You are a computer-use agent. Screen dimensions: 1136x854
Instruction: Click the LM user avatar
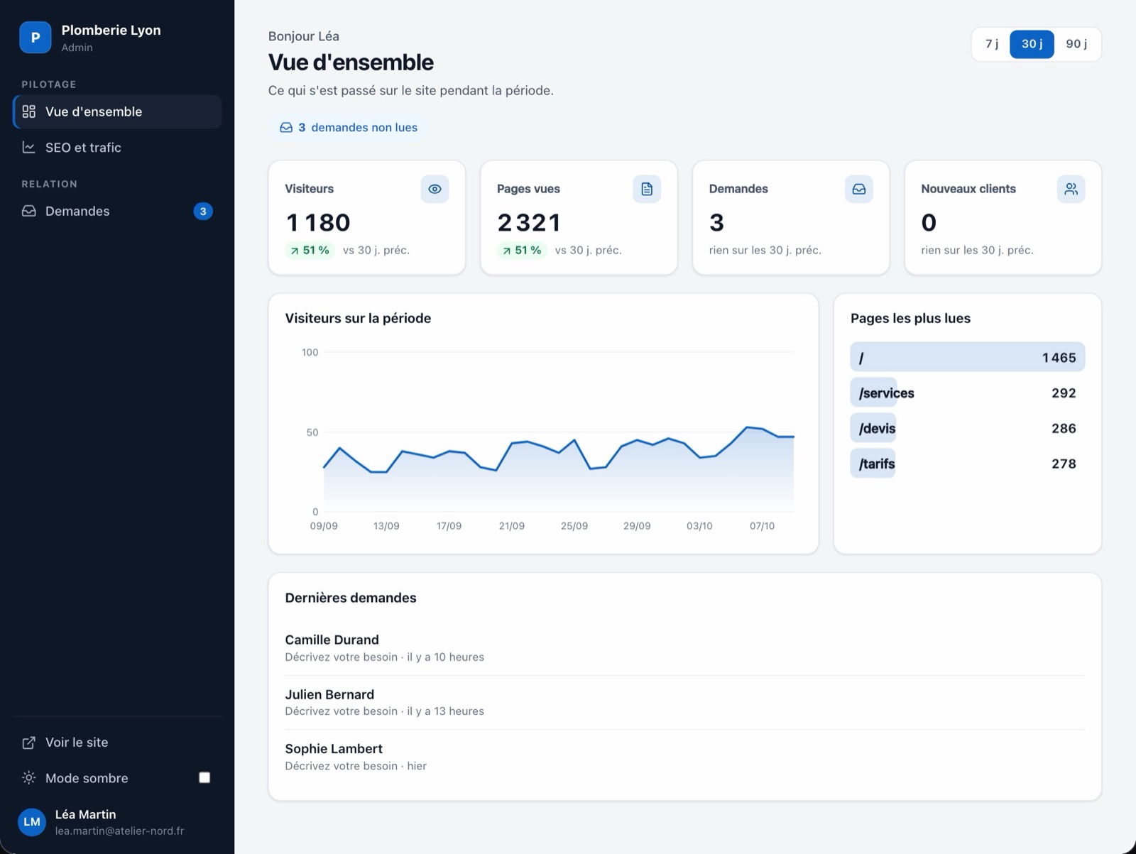pos(32,822)
